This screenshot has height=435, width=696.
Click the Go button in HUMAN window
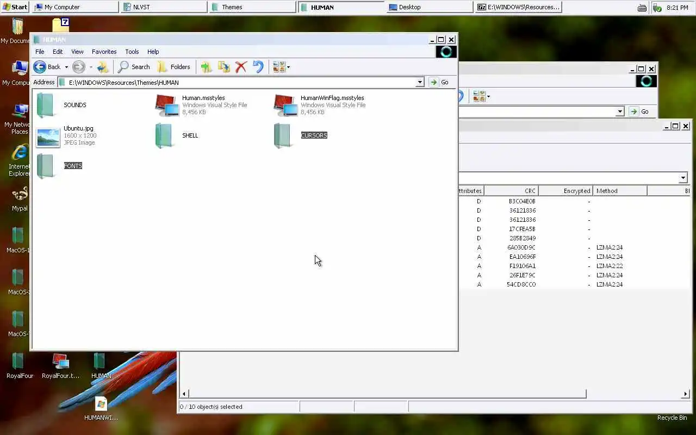(439, 82)
